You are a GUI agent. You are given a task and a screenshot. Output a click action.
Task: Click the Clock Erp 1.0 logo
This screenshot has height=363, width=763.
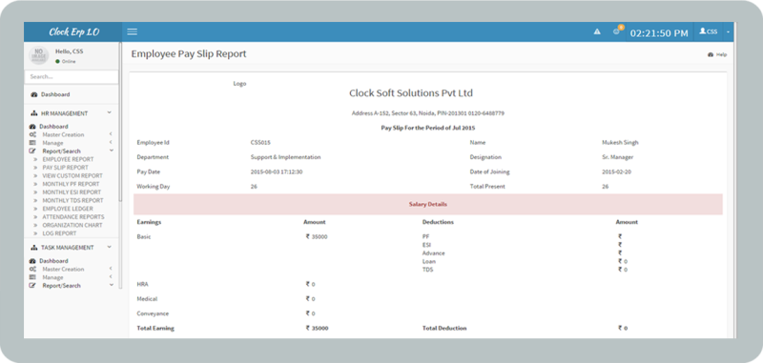click(74, 32)
